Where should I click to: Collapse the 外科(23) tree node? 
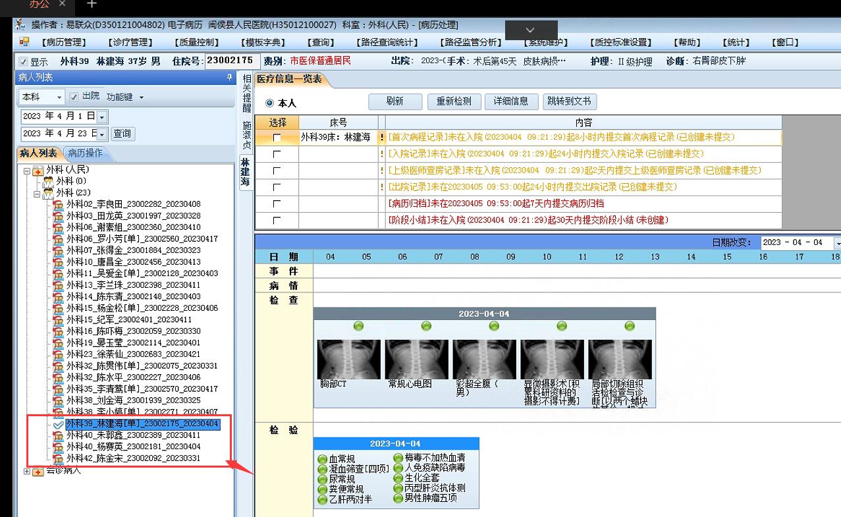point(37,194)
